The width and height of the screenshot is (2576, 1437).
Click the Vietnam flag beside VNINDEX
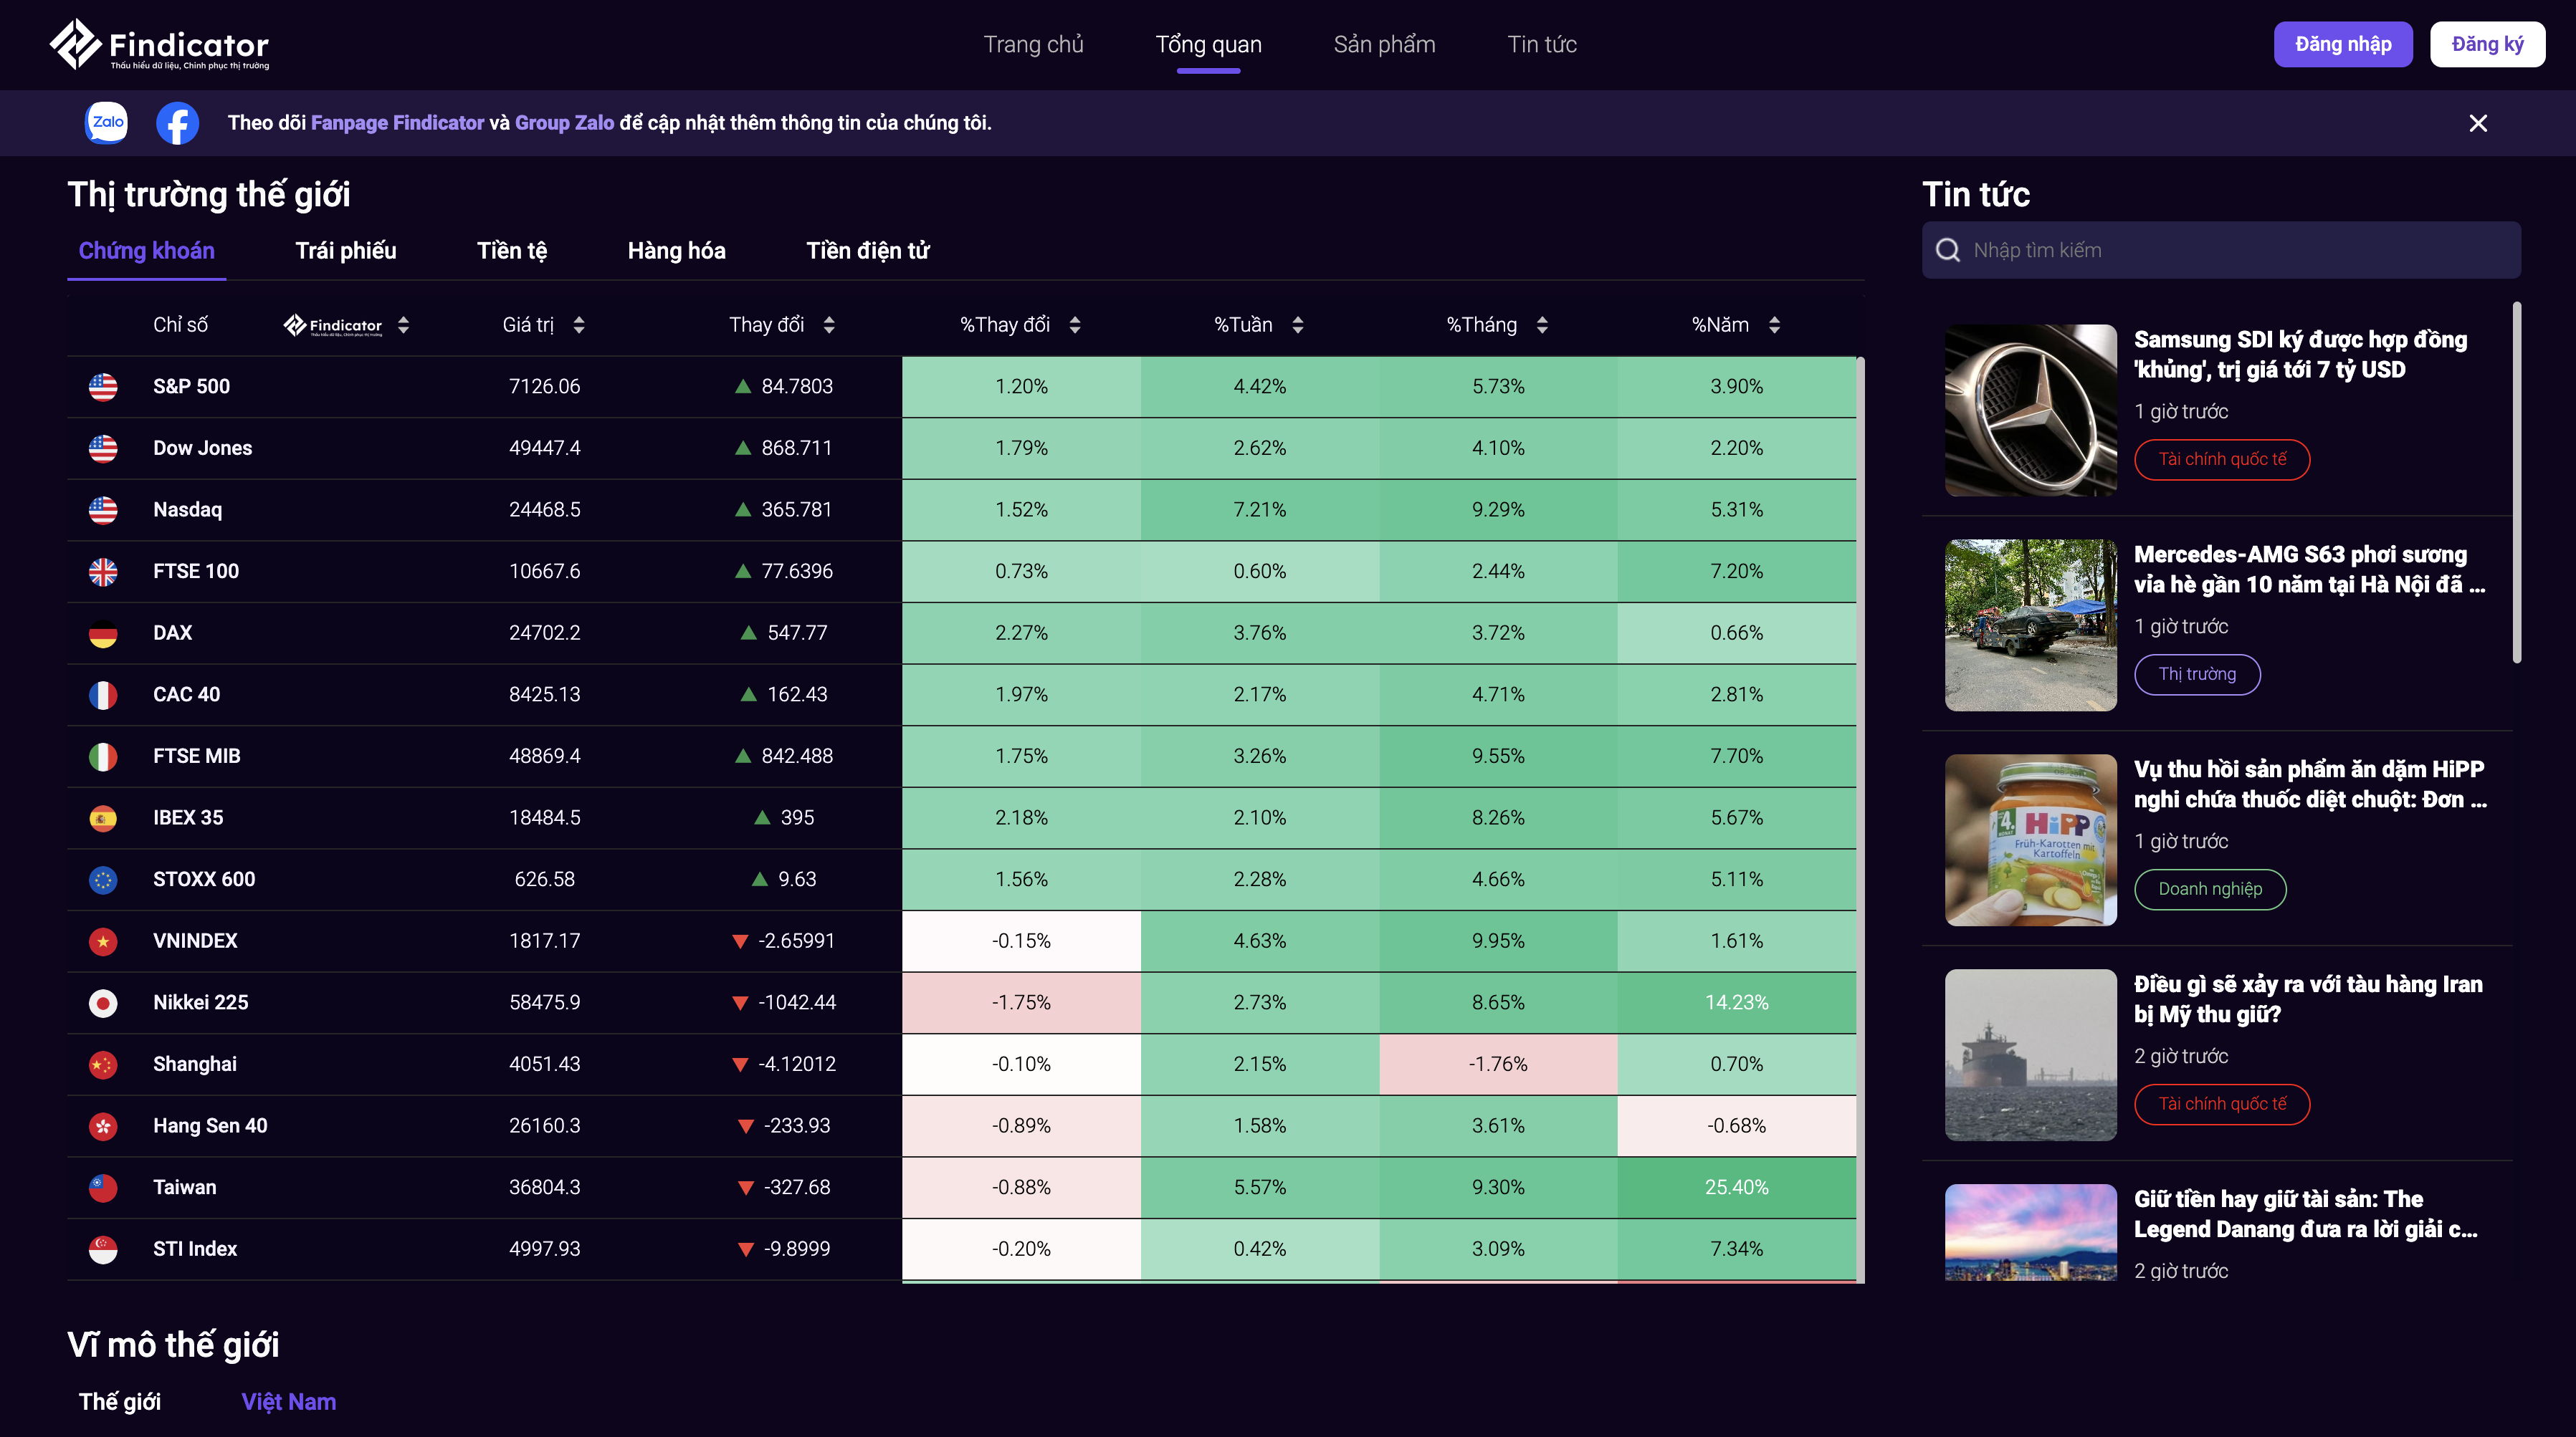click(103, 941)
